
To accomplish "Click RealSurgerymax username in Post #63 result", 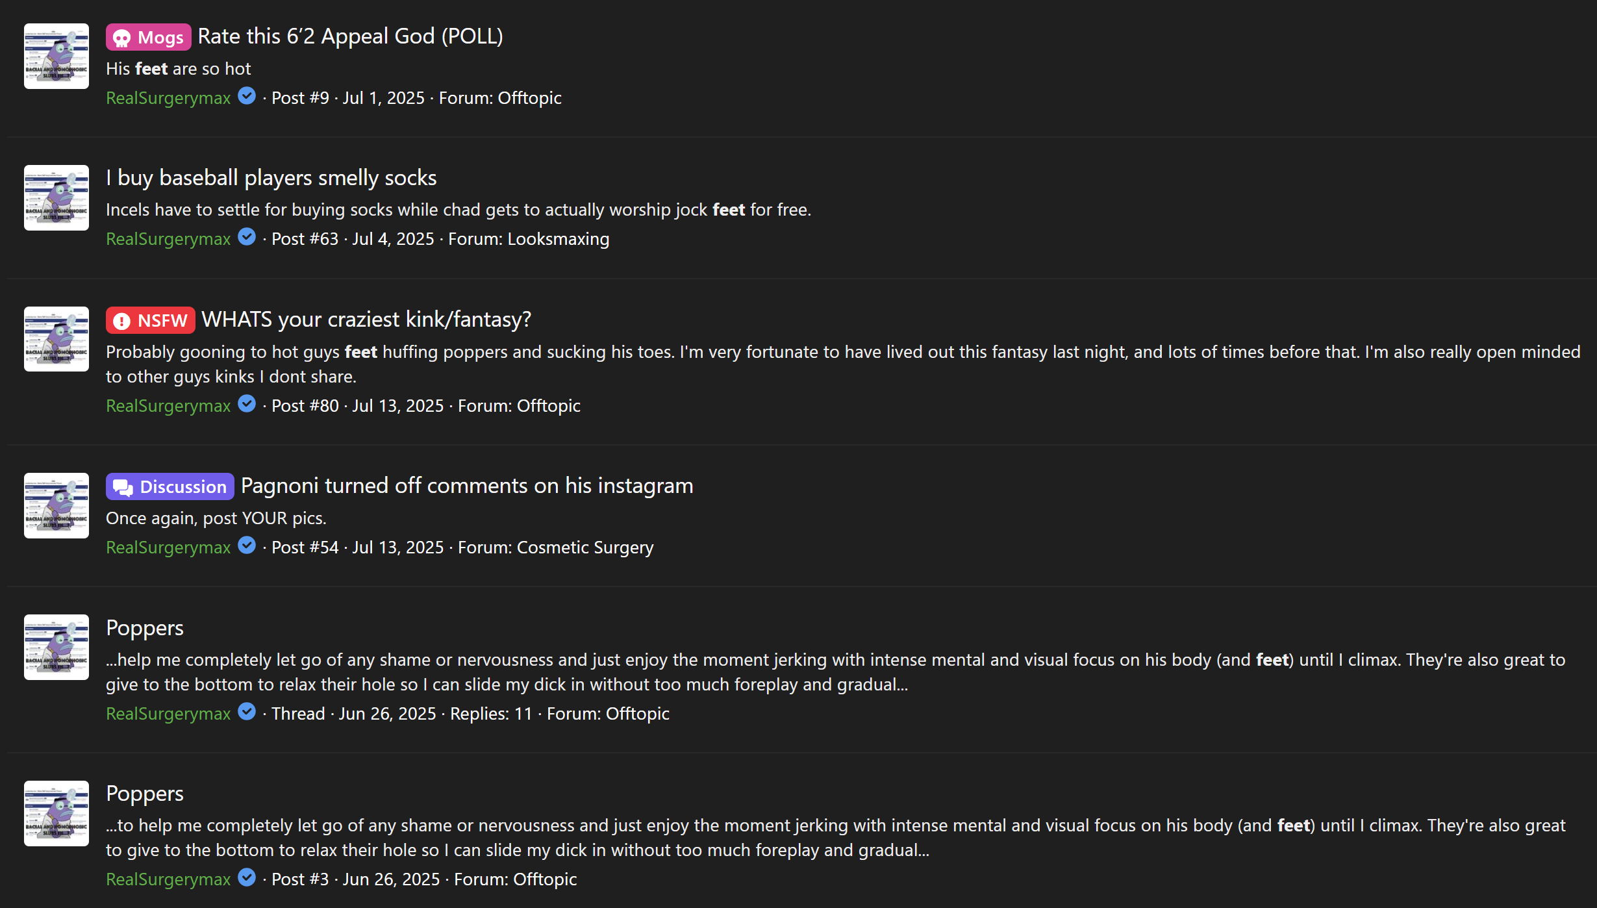I will coord(168,239).
